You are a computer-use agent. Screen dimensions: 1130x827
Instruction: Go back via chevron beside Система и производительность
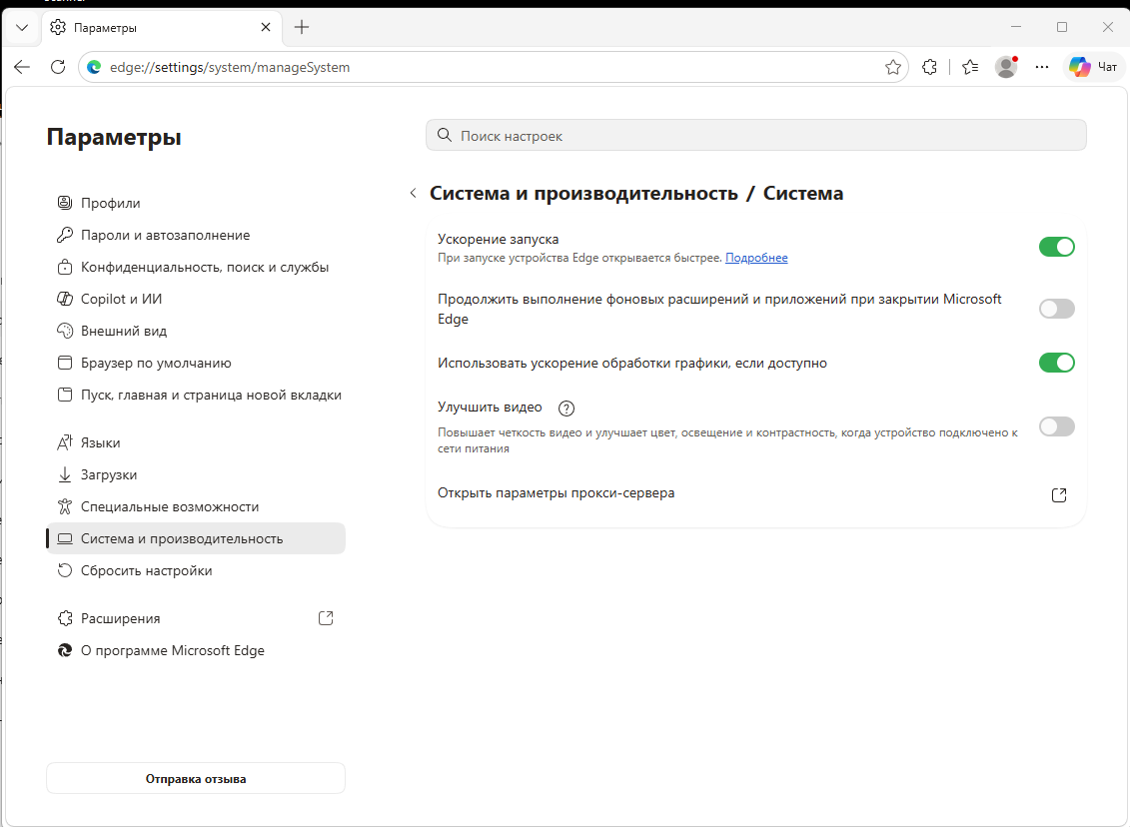pyautogui.click(x=413, y=193)
